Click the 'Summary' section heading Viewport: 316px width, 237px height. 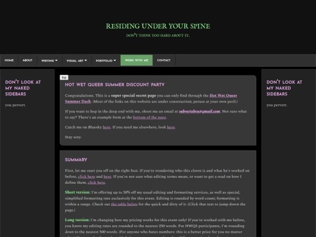click(x=76, y=160)
